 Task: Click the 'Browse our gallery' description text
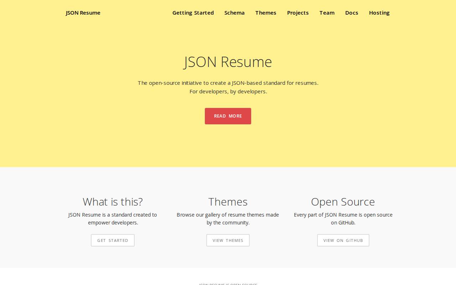pos(228,219)
